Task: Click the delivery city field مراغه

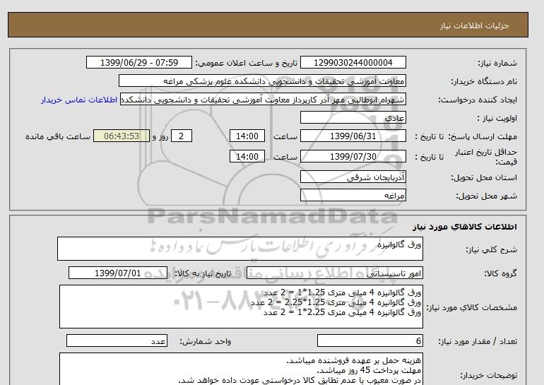Action: point(353,195)
